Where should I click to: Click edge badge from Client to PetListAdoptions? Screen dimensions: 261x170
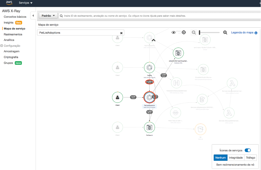pyautogui.click(x=133, y=97)
